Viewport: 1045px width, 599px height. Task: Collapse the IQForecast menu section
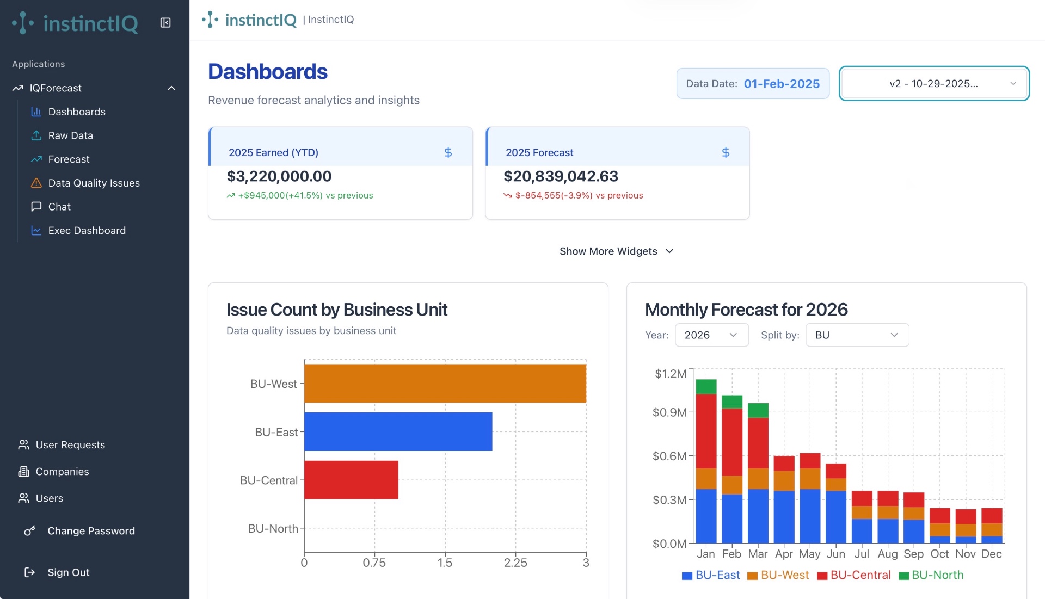click(x=171, y=88)
